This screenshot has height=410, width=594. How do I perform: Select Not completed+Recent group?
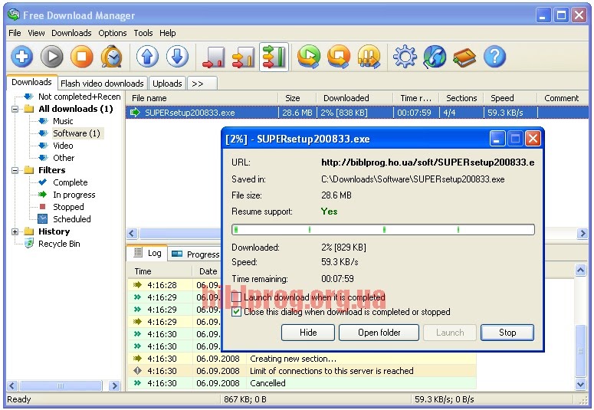click(x=79, y=97)
